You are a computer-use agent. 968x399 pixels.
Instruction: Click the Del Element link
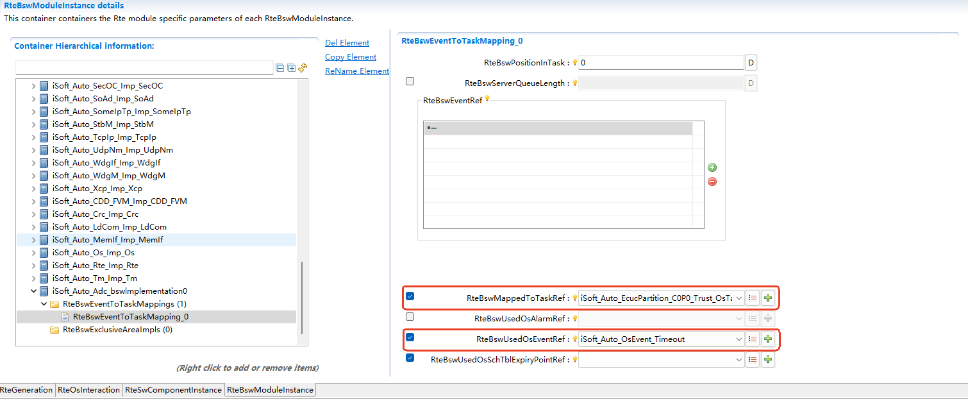point(347,43)
